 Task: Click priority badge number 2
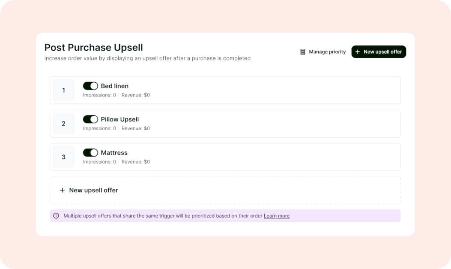tap(63, 123)
